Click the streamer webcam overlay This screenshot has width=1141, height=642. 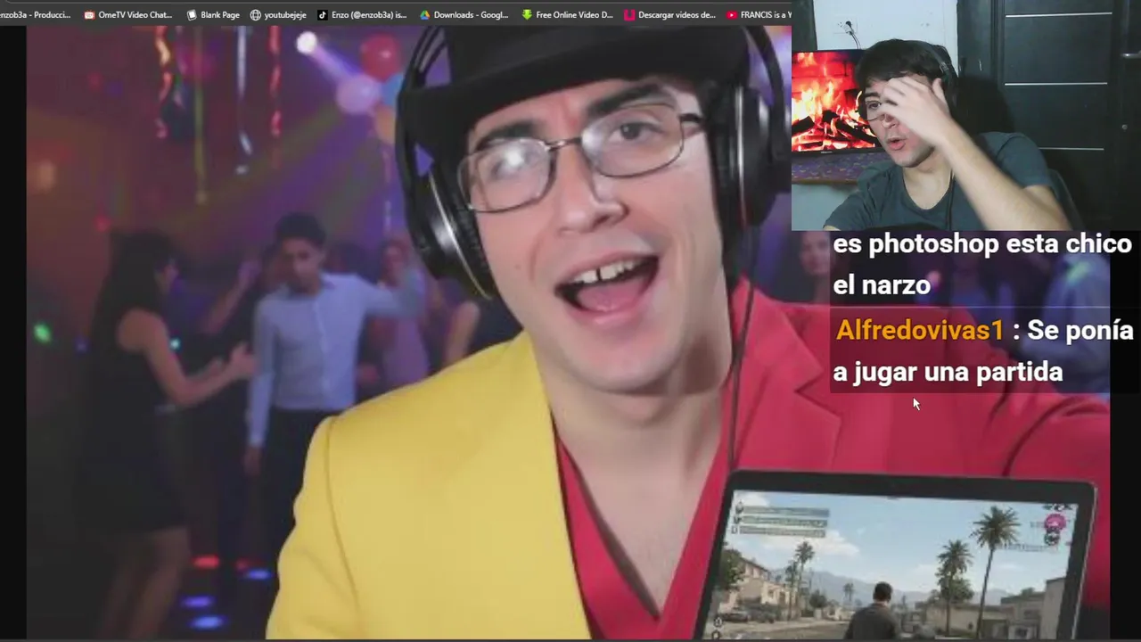click(x=965, y=115)
